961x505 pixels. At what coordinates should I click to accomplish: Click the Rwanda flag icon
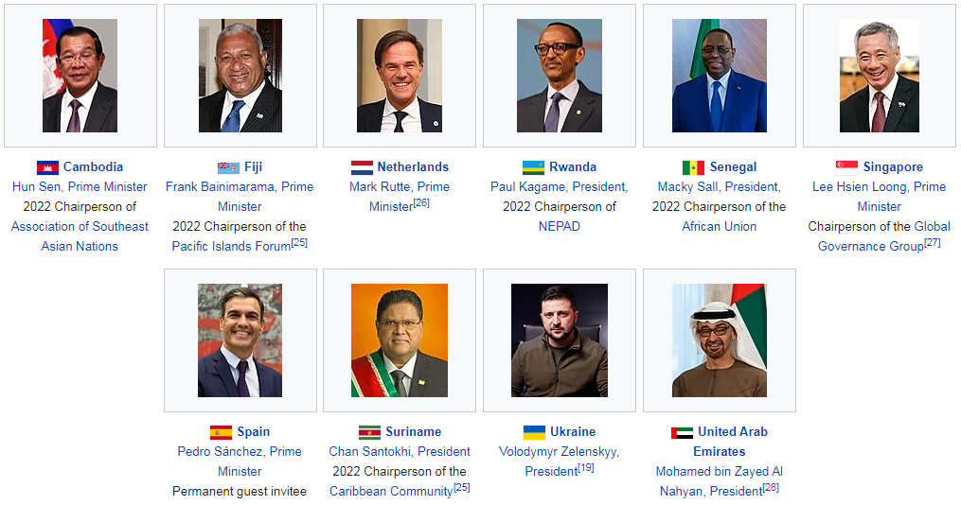point(533,167)
